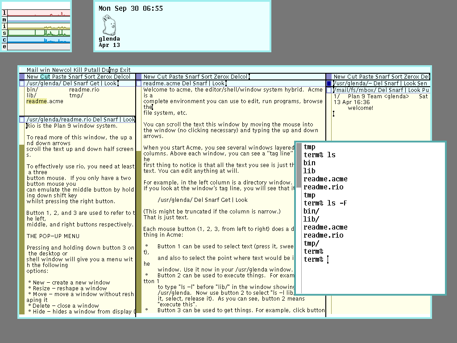This screenshot has height=343, width=457.
Task: Click 'THE POP-UP MENU' heading in readme.rio
Action: pos(53,236)
